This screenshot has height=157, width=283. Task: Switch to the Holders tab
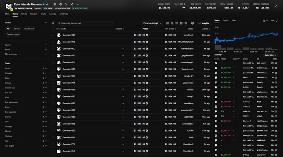(x=34, y=14)
